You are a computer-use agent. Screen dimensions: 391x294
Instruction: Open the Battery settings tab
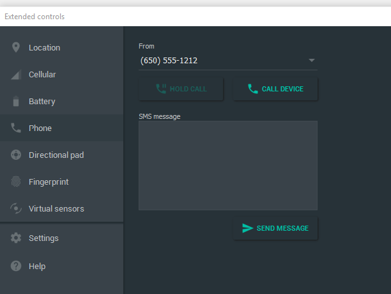pos(61,101)
